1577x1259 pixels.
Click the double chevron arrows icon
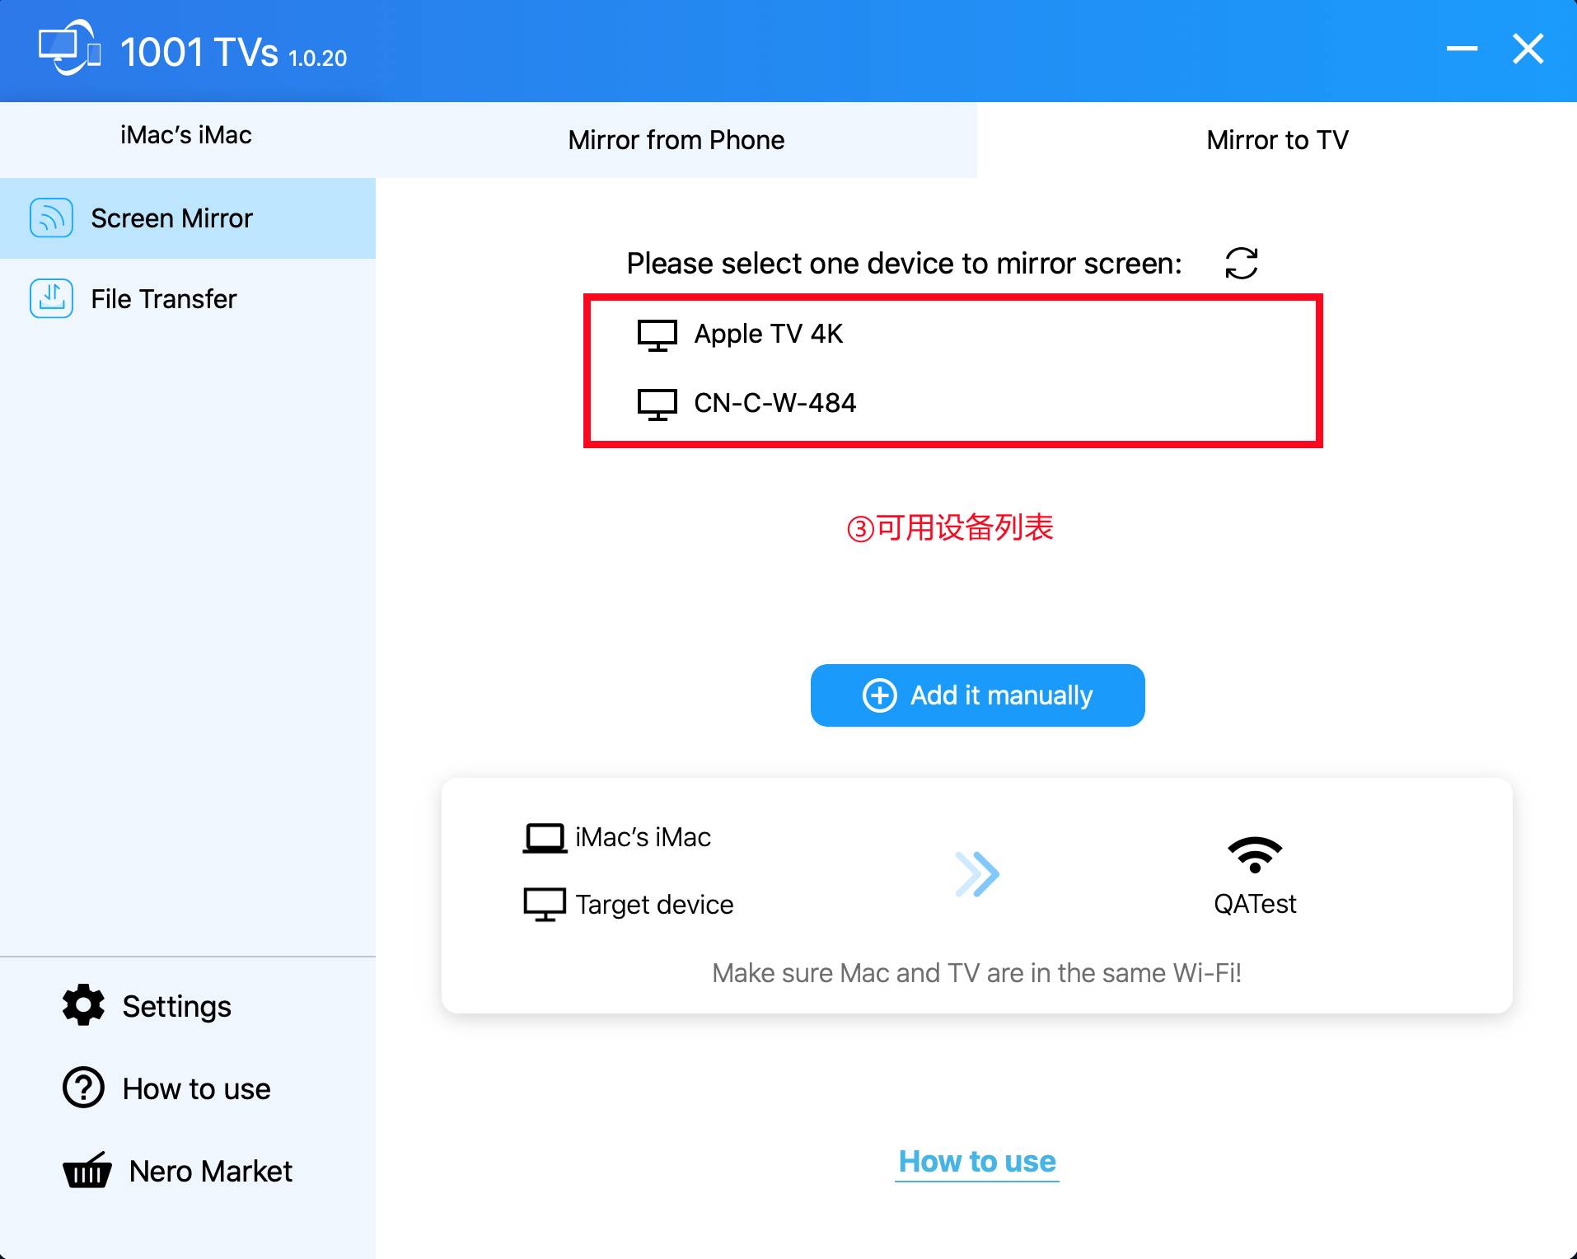[x=977, y=874]
